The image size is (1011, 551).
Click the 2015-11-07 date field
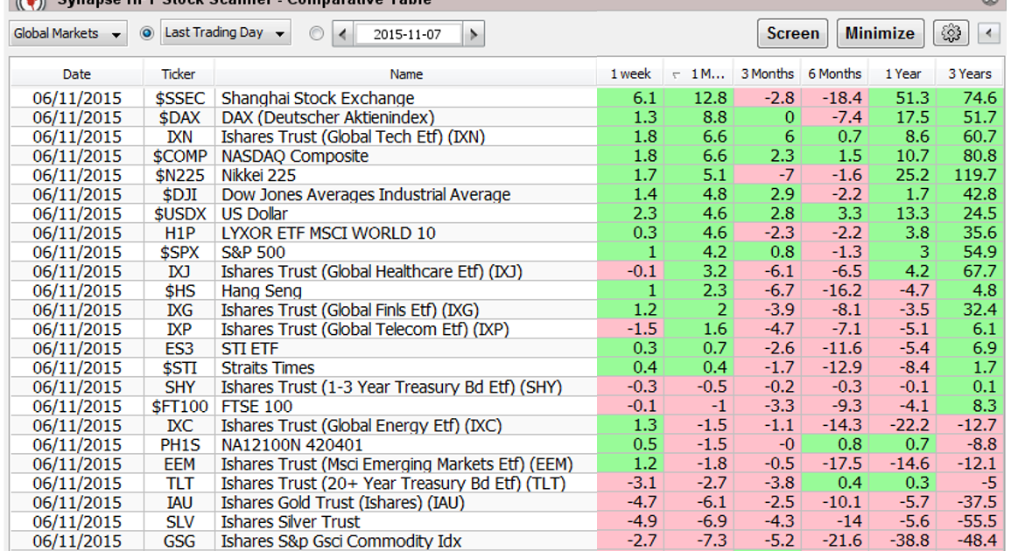coord(407,35)
